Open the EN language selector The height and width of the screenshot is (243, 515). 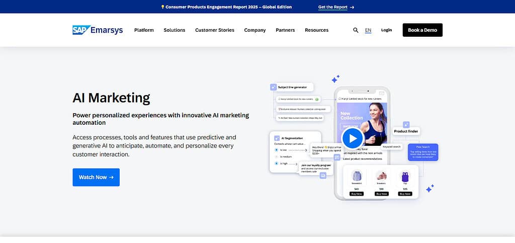[368, 30]
